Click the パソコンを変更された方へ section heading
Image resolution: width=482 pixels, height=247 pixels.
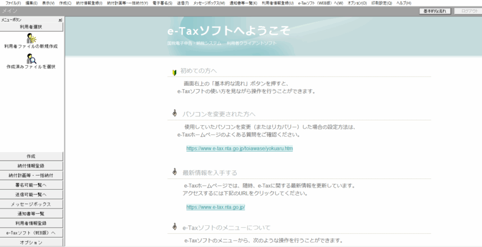tap(219, 114)
